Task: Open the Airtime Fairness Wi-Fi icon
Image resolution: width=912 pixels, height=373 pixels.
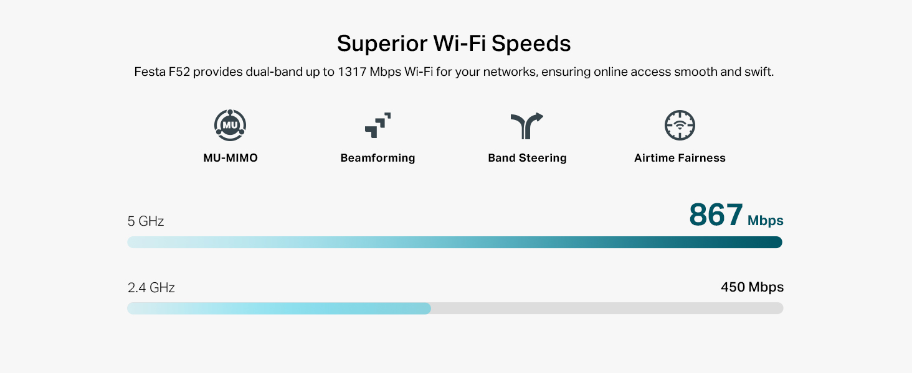Action: click(680, 125)
